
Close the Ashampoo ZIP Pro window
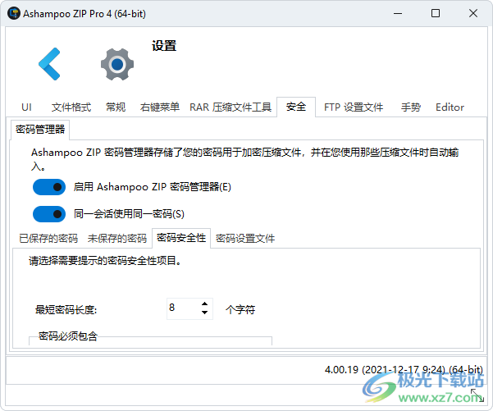point(473,13)
